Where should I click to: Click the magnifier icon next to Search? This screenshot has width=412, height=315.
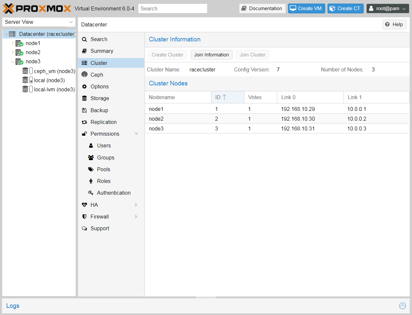point(84,39)
